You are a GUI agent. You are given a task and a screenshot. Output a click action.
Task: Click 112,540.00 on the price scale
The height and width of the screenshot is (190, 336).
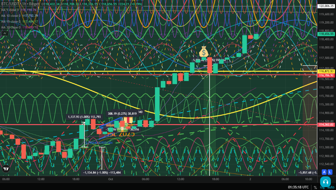tap(326, 164)
